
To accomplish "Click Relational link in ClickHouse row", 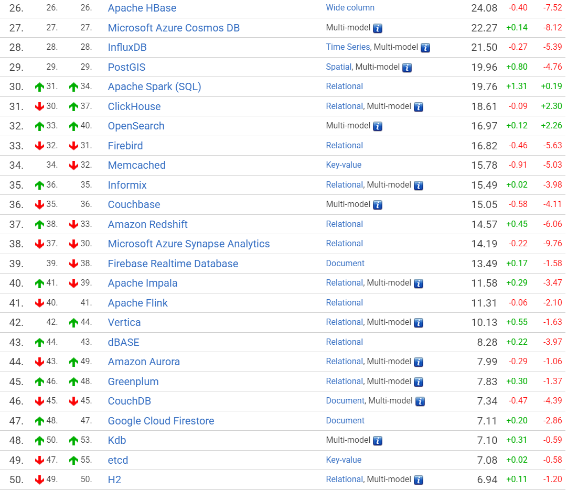I will tap(344, 106).
